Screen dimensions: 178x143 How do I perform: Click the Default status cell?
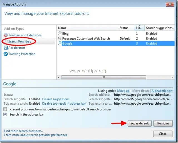coord(125,38)
